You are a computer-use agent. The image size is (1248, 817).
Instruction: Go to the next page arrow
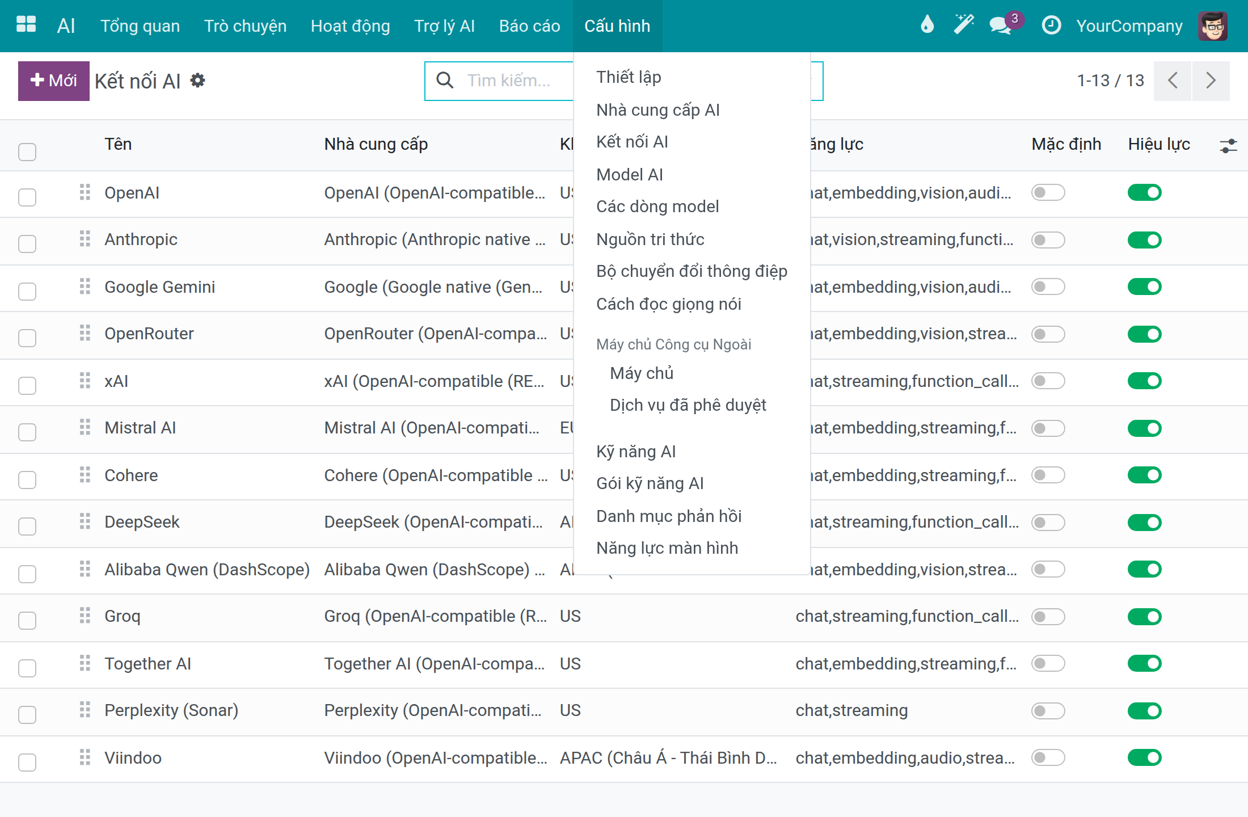[1211, 81]
